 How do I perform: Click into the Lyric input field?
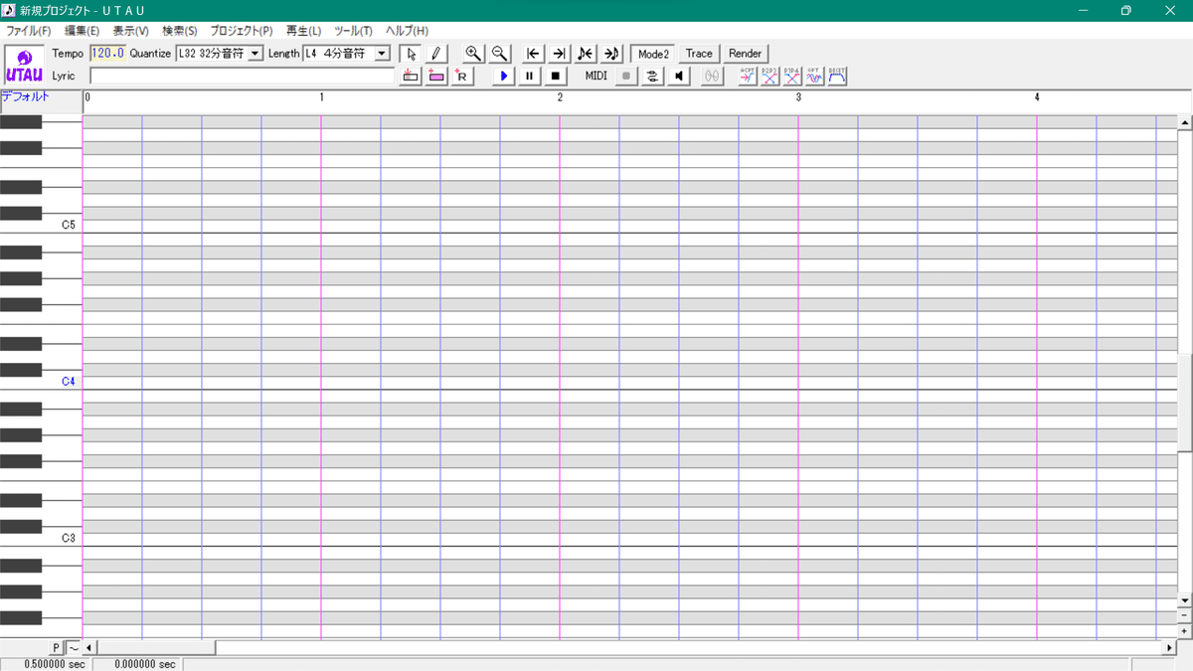[243, 76]
